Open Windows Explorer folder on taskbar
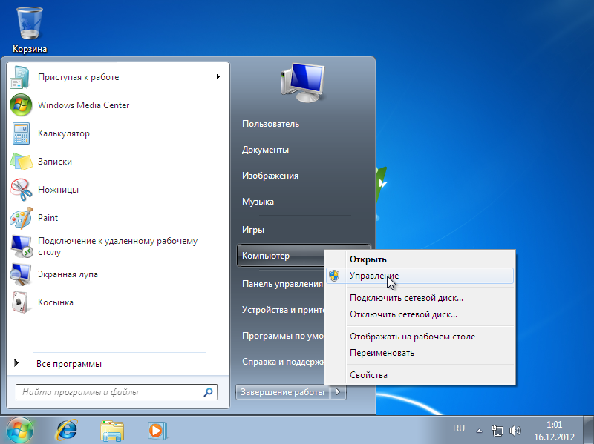Viewport: 594px width, 444px height. point(112,431)
